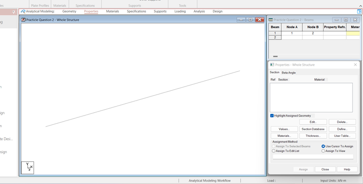This screenshot has width=363, height=184.
Task: Select beam row 1 header
Action: 275,33
